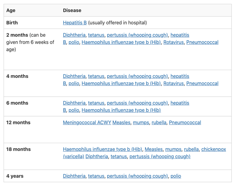Open mumps link in the 18 months row

pos(173,149)
